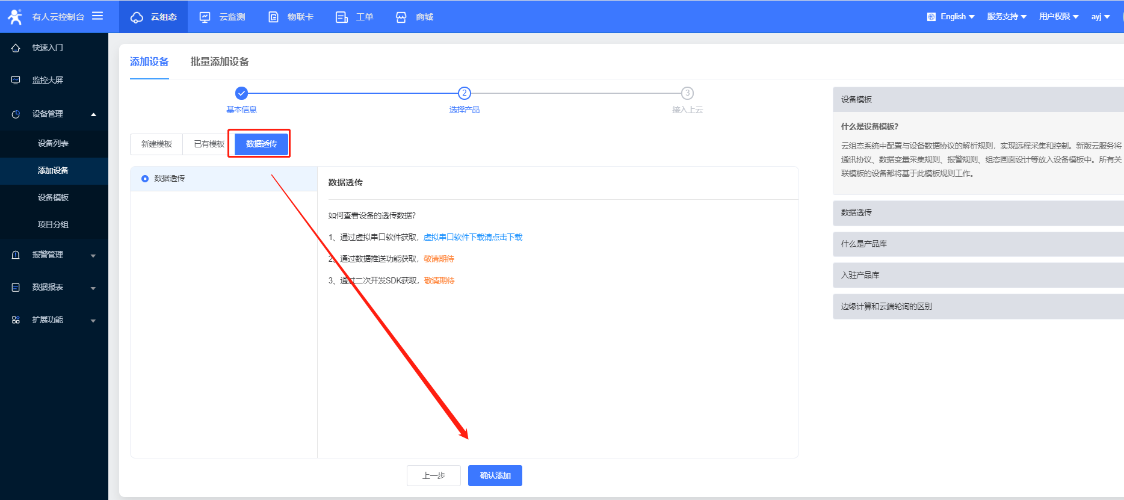The image size is (1124, 500).
Task: Expand the 数据报表 sidebar section
Action: pos(93,288)
